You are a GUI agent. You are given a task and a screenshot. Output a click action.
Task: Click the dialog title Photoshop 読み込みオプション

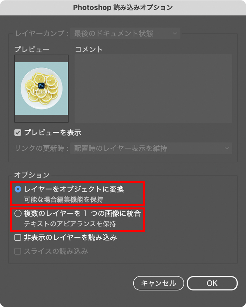[123, 7]
